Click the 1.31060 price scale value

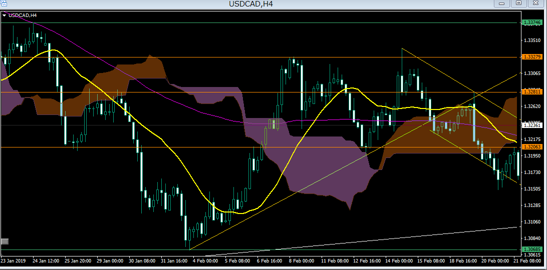532,222
